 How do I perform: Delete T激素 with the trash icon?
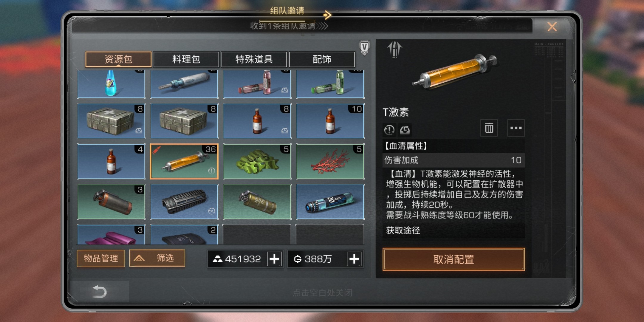(489, 128)
